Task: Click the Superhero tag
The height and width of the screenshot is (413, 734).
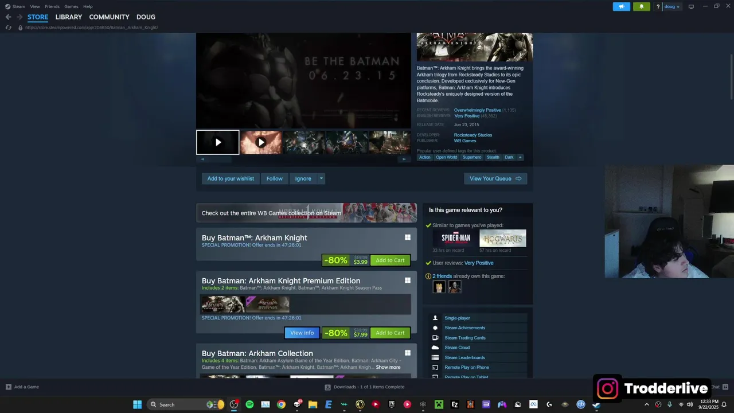Action: pyautogui.click(x=472, y=157)
